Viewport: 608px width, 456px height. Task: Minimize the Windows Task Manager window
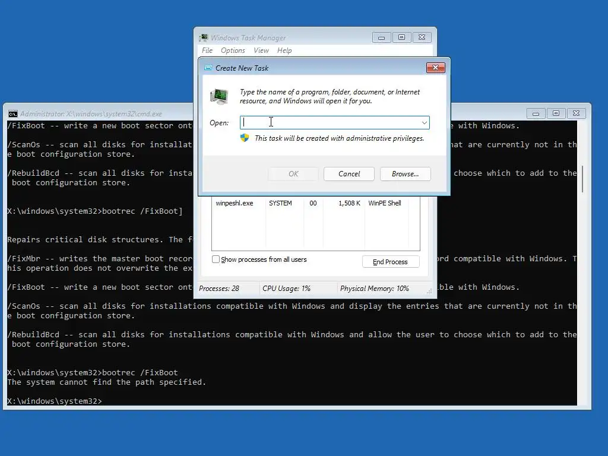point(382,37)
